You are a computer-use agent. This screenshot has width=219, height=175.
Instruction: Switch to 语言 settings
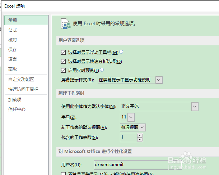tap(13, 59)
